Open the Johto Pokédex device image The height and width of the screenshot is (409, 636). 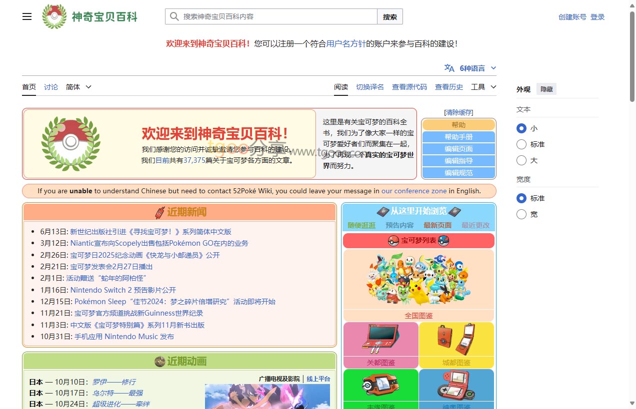456,340
